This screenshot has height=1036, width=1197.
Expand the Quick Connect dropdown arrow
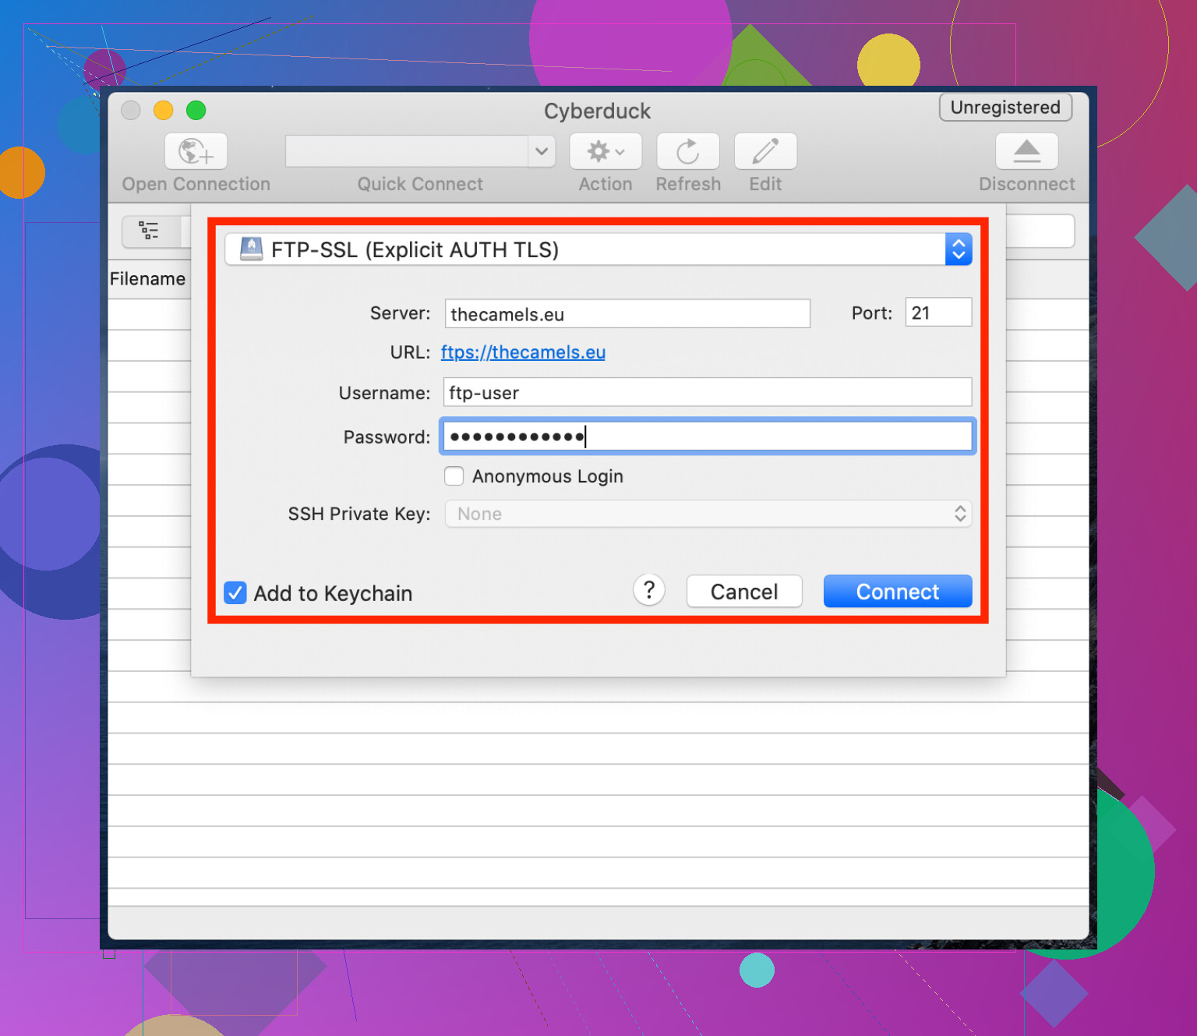[x=542, y=151]
